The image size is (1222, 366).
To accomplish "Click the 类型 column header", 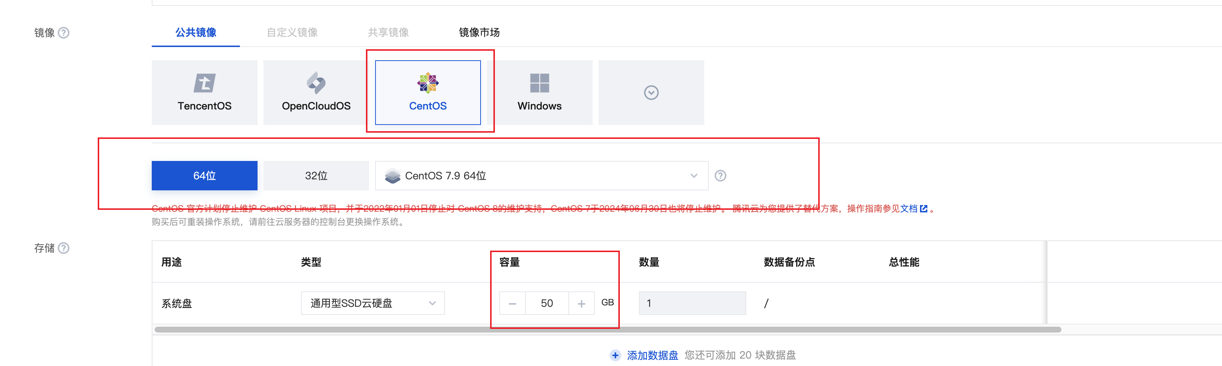I will [311, 262].
